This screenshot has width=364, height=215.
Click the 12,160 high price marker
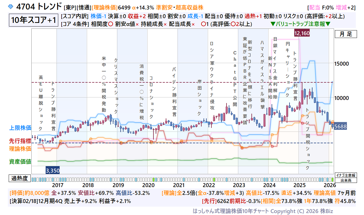[302, 33]
